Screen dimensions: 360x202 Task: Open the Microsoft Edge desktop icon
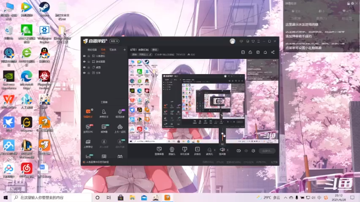26,80
